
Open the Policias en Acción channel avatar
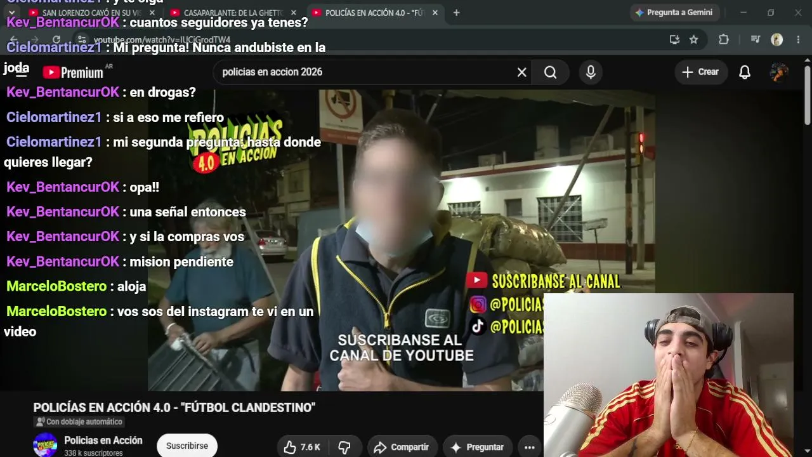[x=45, y=445]
